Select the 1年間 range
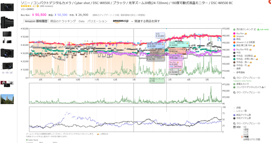 (x=246, y=137)
